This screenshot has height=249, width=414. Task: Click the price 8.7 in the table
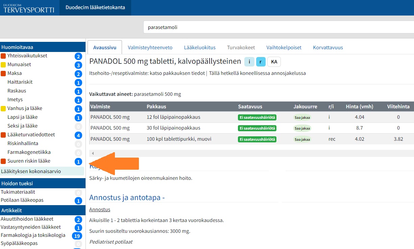360,128
